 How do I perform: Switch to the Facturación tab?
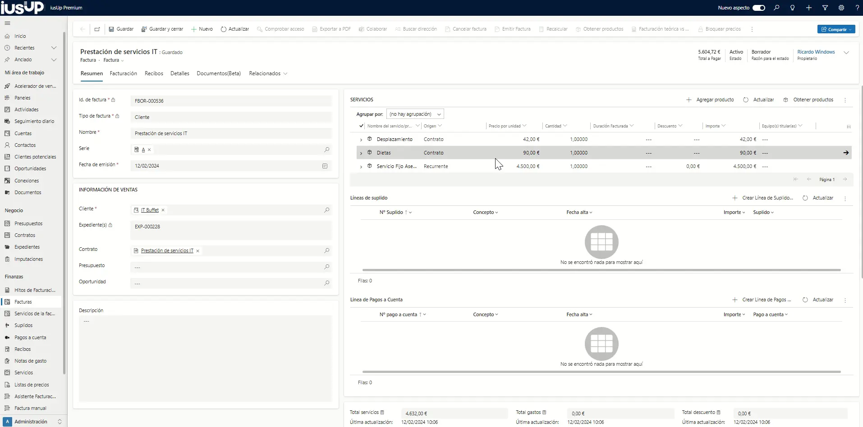click(x=123, y=73)
